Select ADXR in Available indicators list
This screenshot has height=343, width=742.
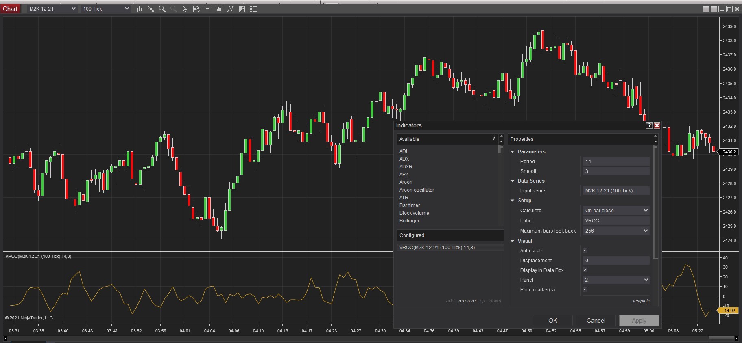click(406, 167)
